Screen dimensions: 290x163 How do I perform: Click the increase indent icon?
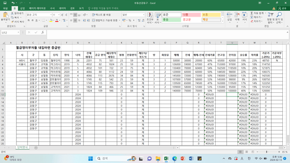click(x=88, y=20)
